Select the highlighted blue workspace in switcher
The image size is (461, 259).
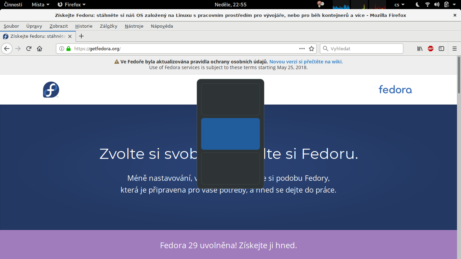coord(231,134)
